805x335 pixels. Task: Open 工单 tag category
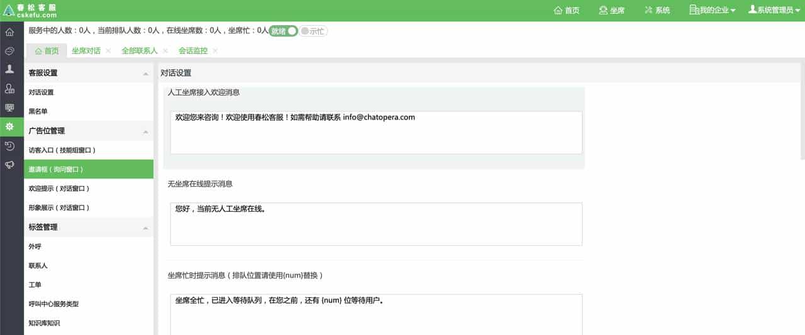click(x=89, y=285)
